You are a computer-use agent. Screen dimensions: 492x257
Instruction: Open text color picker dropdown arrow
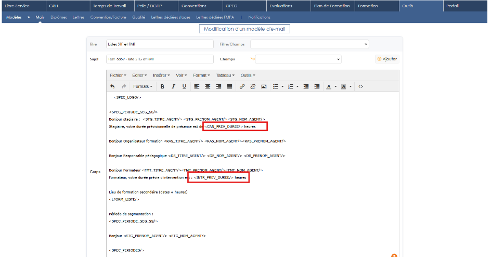(x=336, y=86)
